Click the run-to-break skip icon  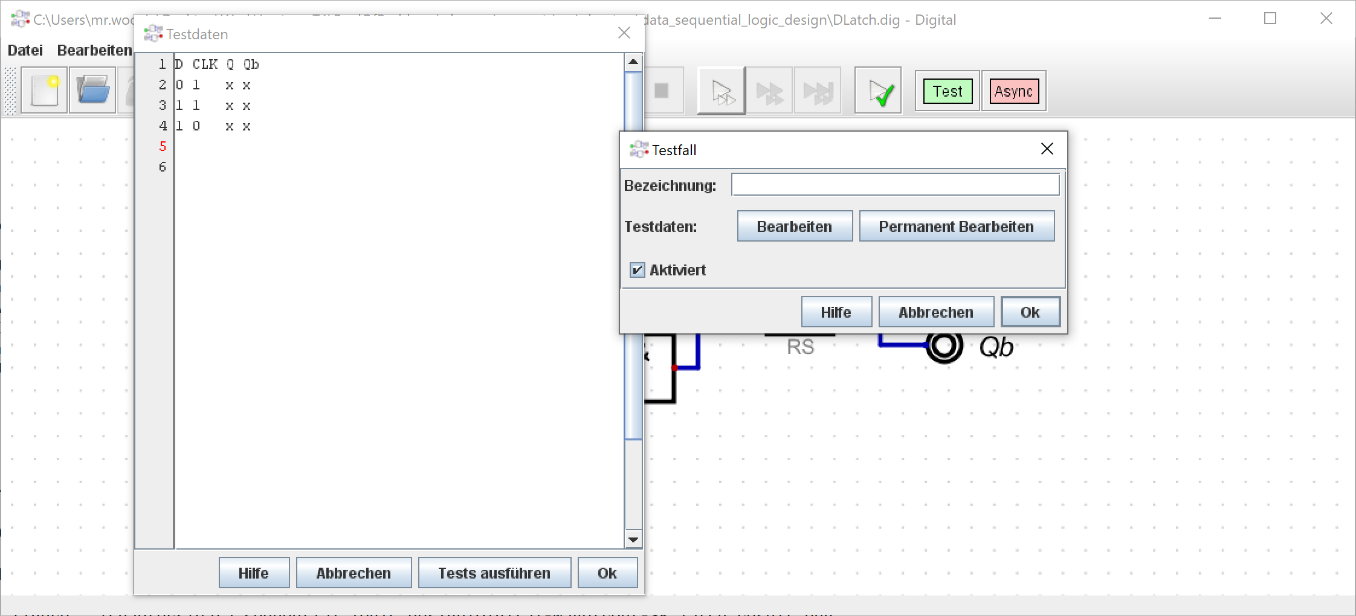point(817,91)
